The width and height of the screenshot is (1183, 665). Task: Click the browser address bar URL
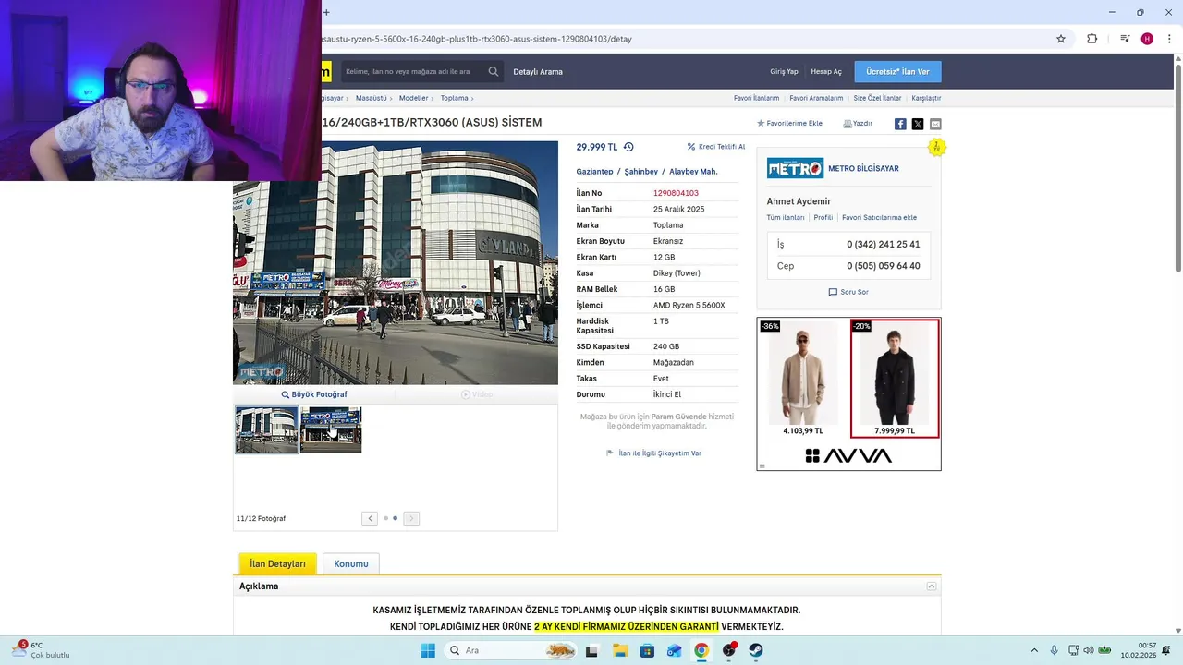477,39
